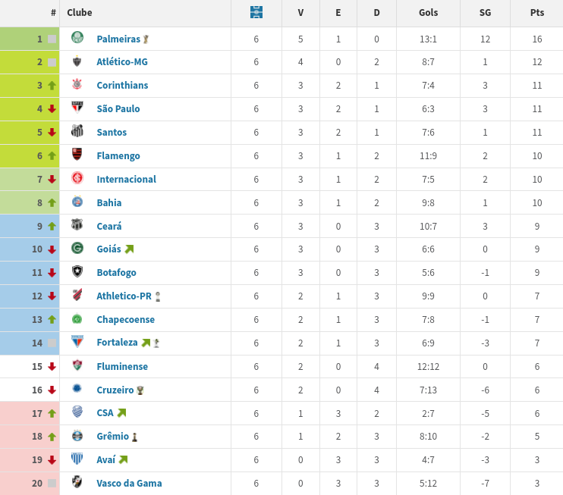Screen dimensions: 563x495
Task: Click the Vasco da Gama crest icon
Action: click(x=77, y=481)
